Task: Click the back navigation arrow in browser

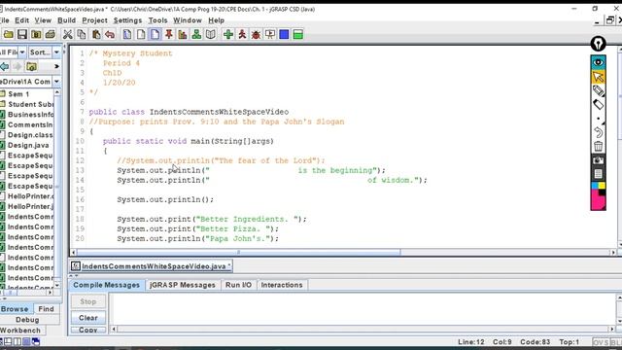Action: point(5,66)
